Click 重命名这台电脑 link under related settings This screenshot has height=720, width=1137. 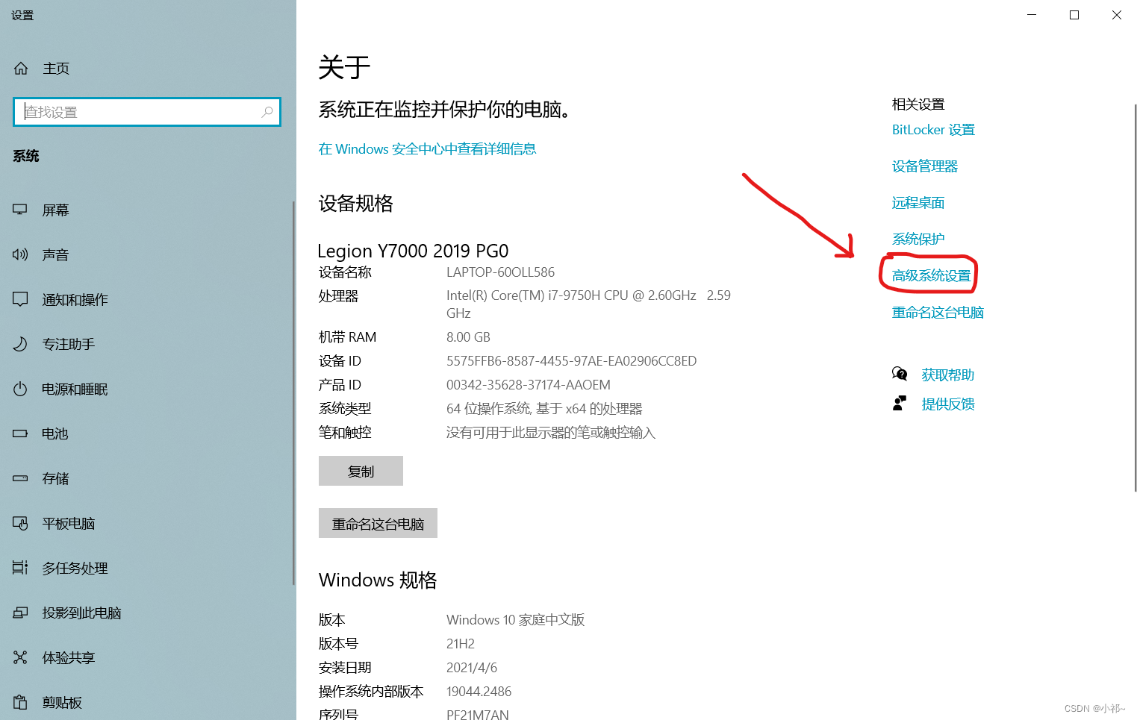point(938,312)
